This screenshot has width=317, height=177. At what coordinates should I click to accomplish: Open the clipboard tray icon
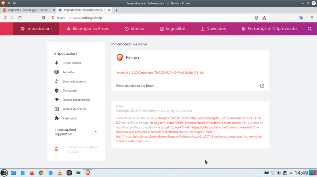[x=285, y=173]
